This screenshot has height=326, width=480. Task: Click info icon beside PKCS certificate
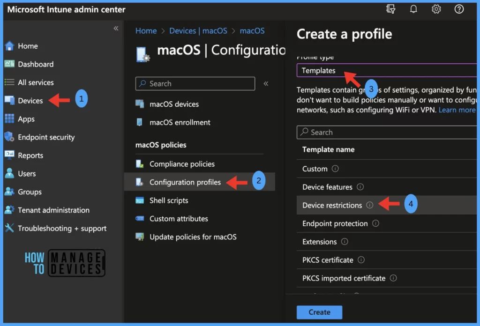(361, 259)
